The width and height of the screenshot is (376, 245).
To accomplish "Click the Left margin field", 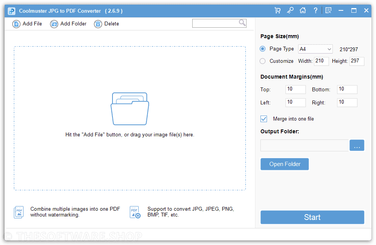I will (295, 102).
